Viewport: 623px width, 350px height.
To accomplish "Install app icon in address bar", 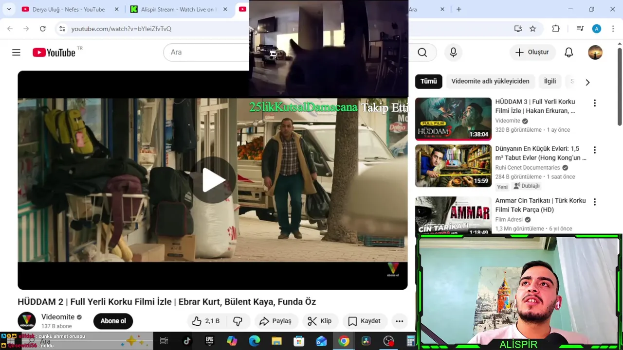I will point(518,29).
